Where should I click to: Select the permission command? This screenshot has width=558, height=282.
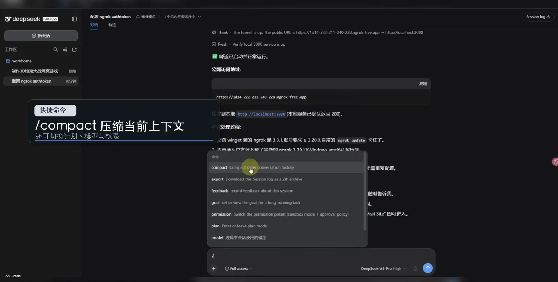pyautogui.click(x=286, y=214)
